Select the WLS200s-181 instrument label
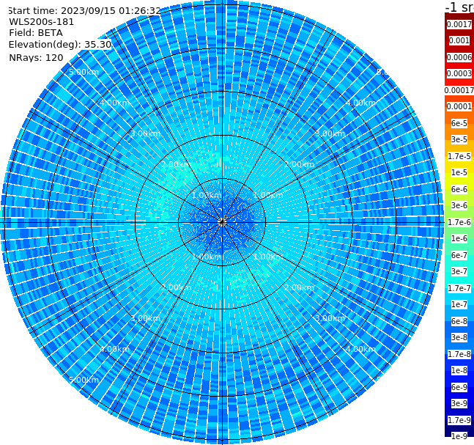Screen dimensions: 474x445 pos(42,22)
